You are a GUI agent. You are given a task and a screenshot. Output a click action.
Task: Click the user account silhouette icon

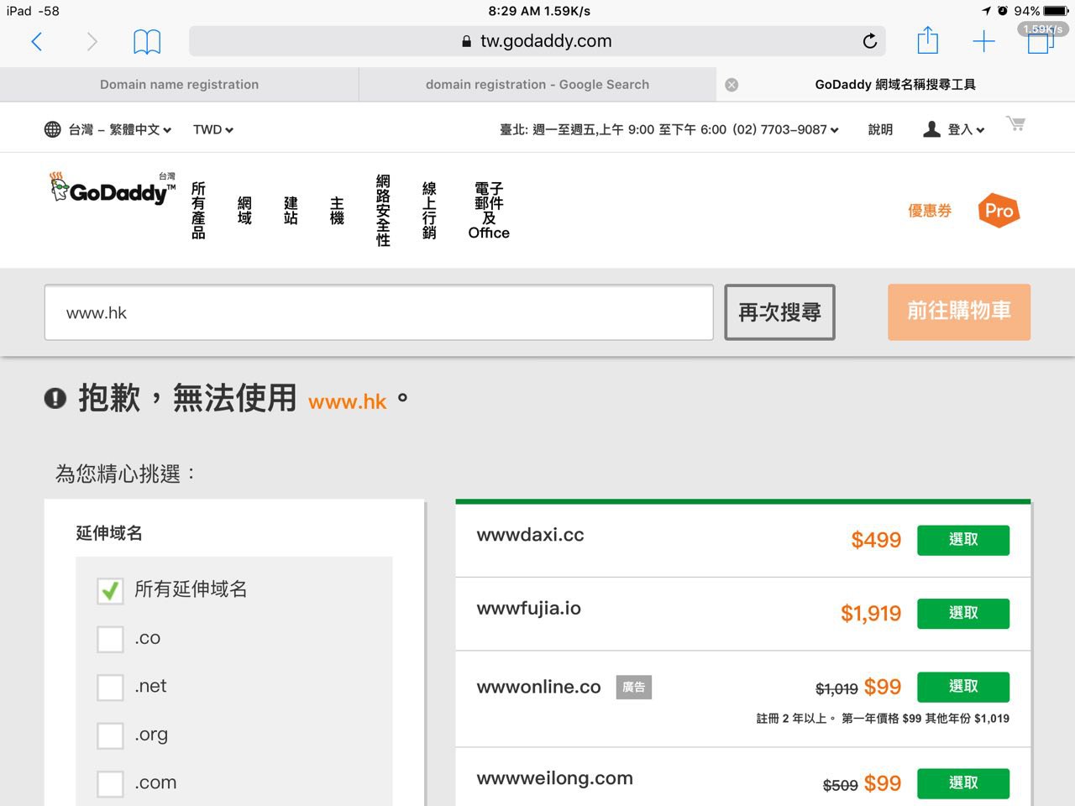[931, 129]
